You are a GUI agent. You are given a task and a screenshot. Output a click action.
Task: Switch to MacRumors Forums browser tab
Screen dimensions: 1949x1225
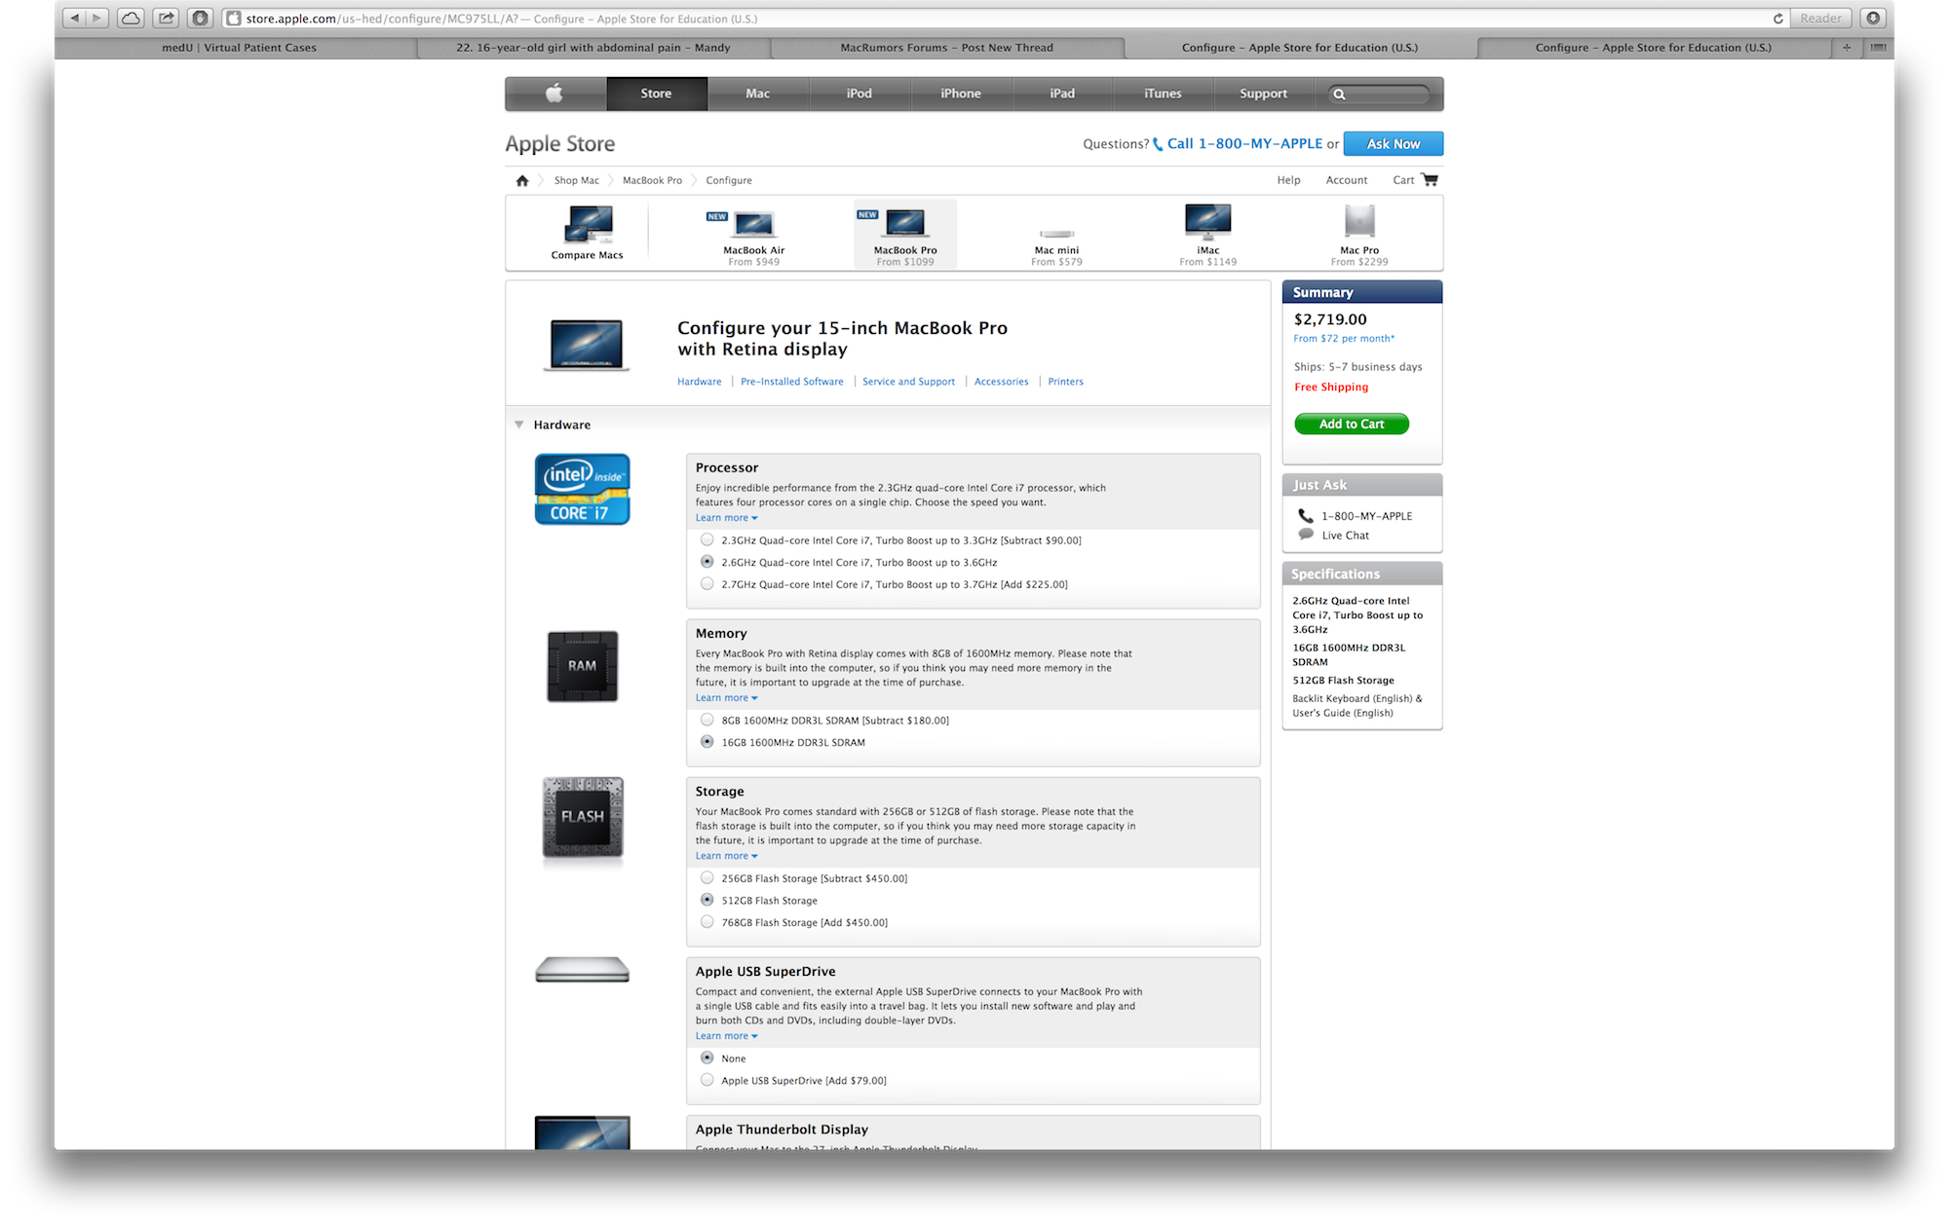[x=946, y=47]
